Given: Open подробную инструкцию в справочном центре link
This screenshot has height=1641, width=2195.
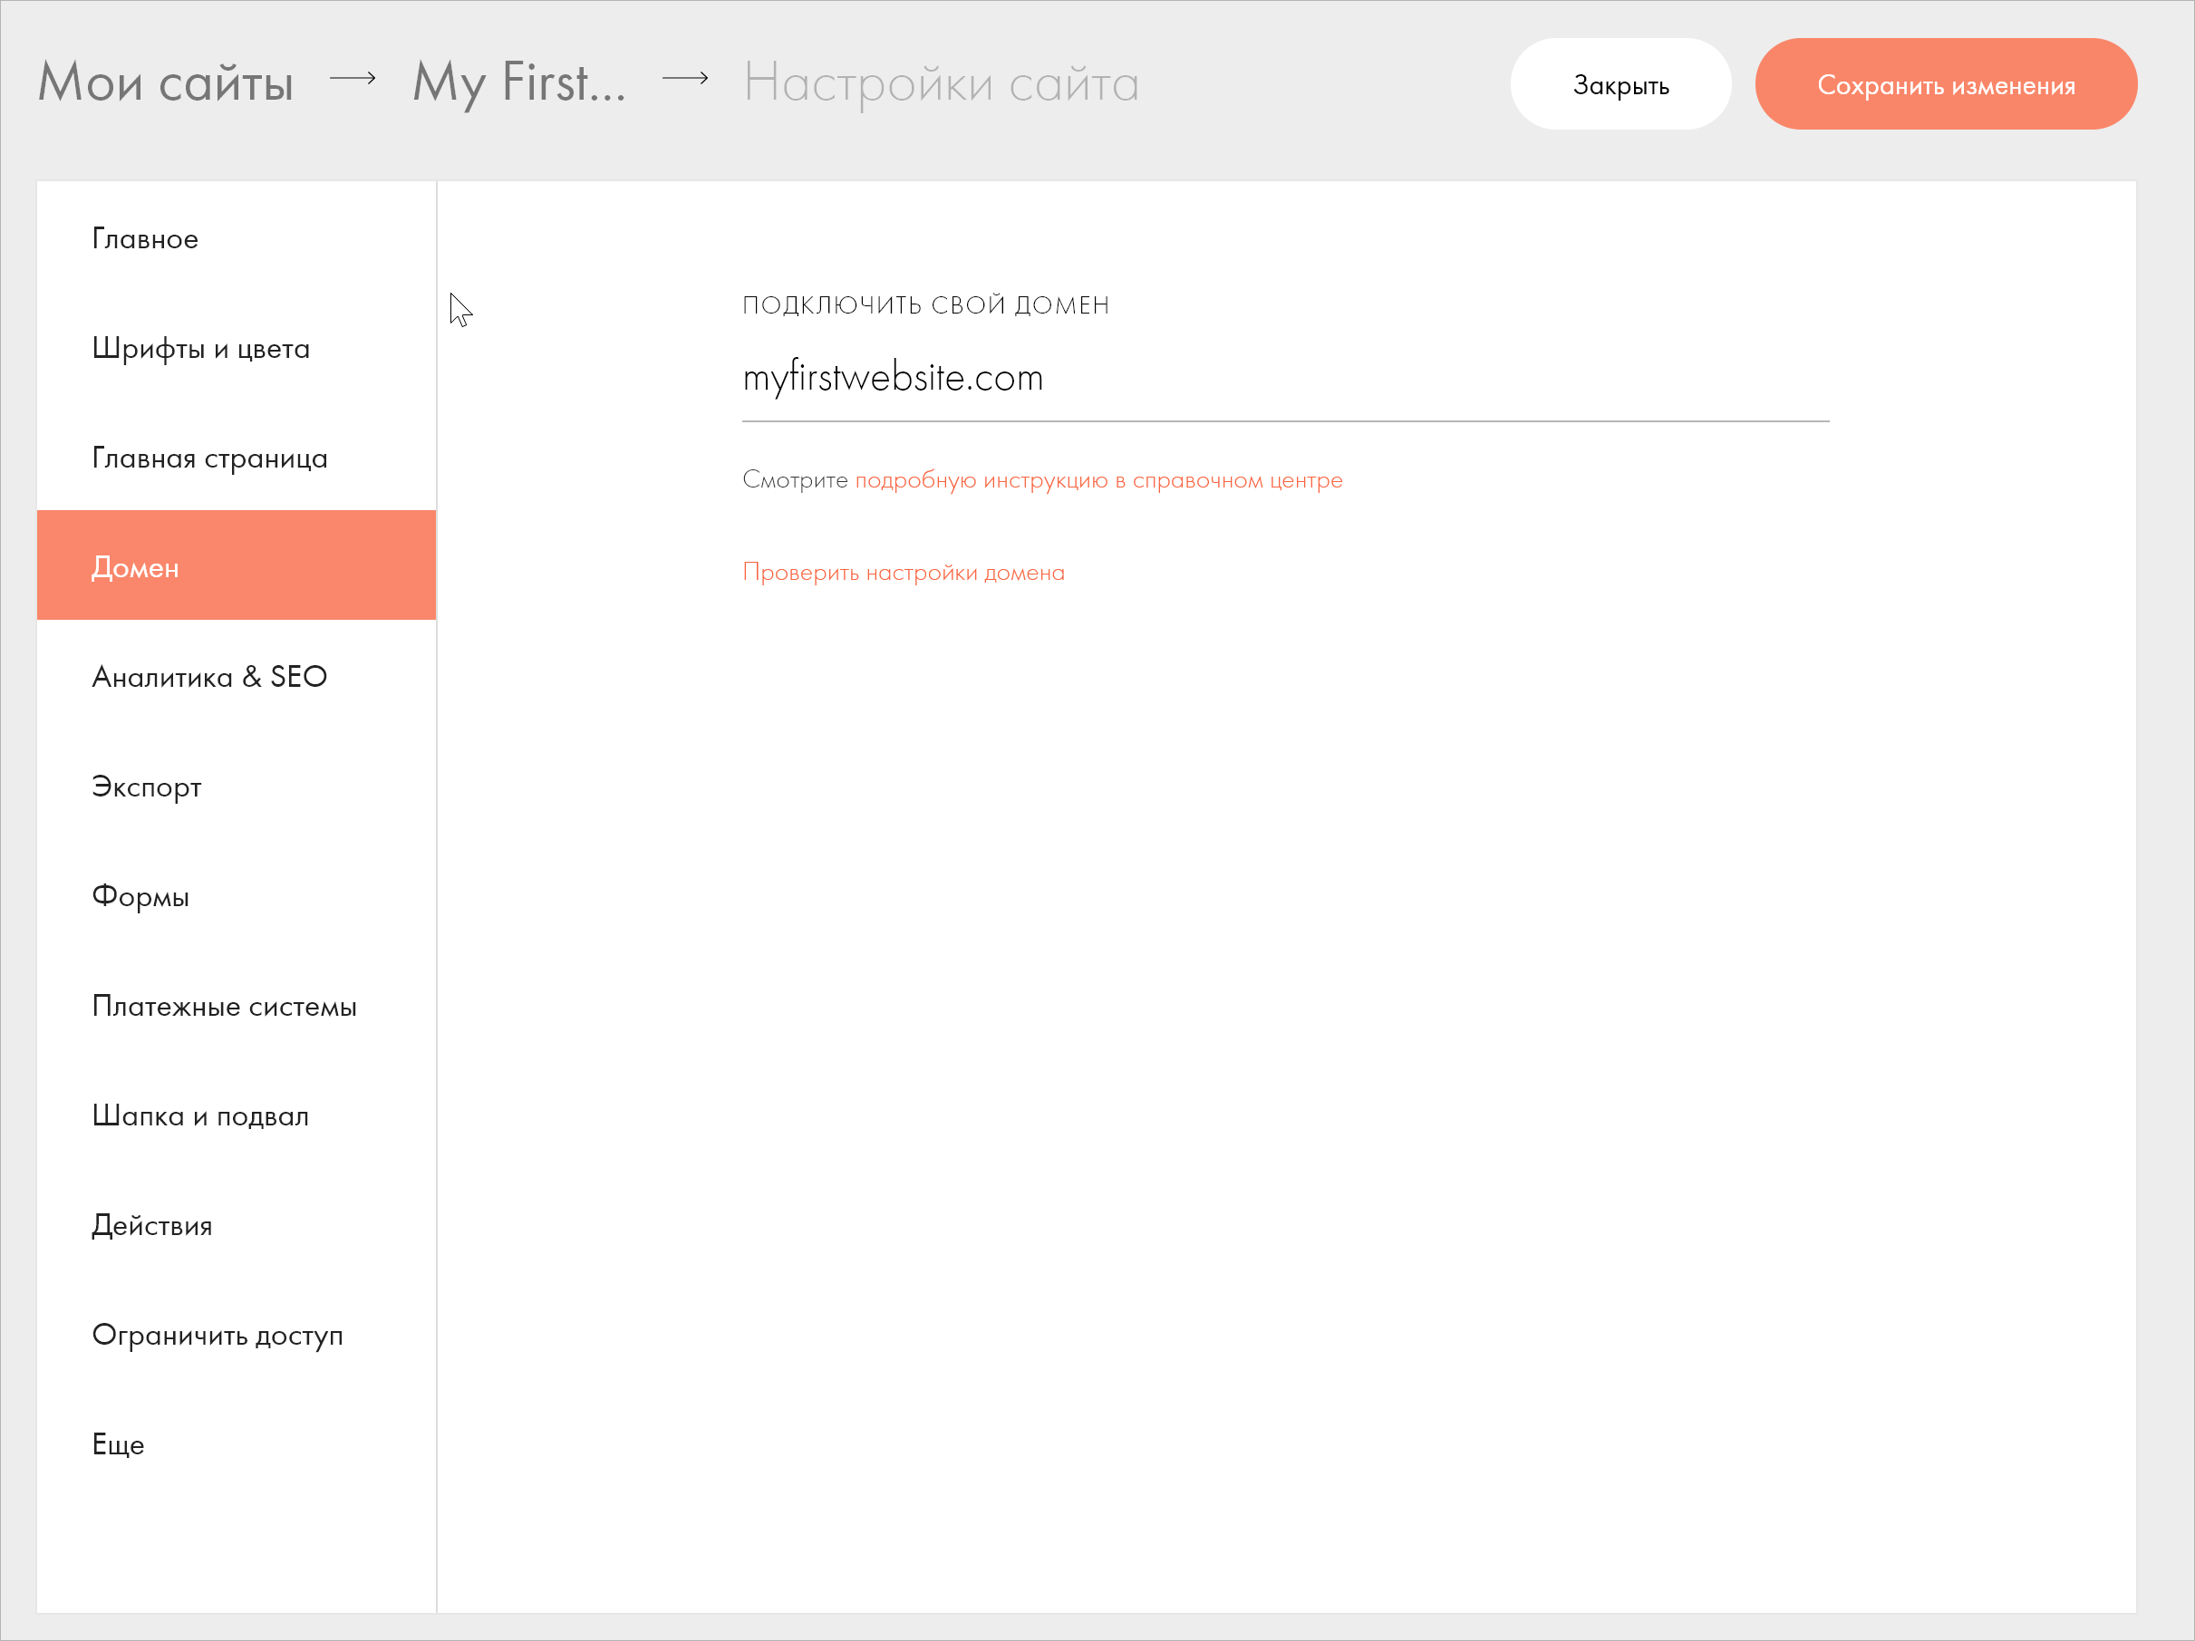Looking at the screenshot, I should pos(1098,480).
